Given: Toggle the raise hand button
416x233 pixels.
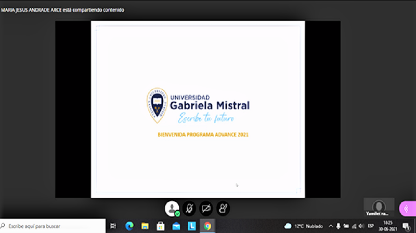Looking at the screenshot, I should coord(223,209).
